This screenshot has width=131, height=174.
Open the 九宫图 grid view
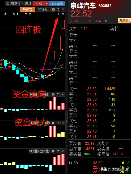pos(124,20)
